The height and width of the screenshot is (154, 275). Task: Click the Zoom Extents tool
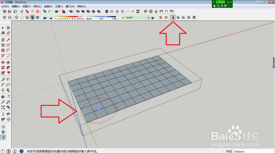point(3,107)
